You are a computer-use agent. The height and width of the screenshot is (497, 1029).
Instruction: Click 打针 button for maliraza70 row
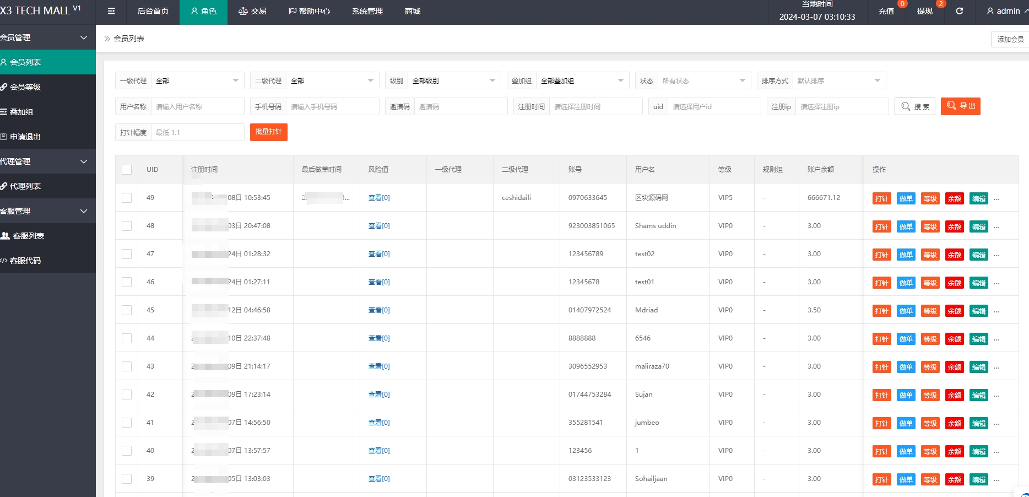click(x=881, y=367)
